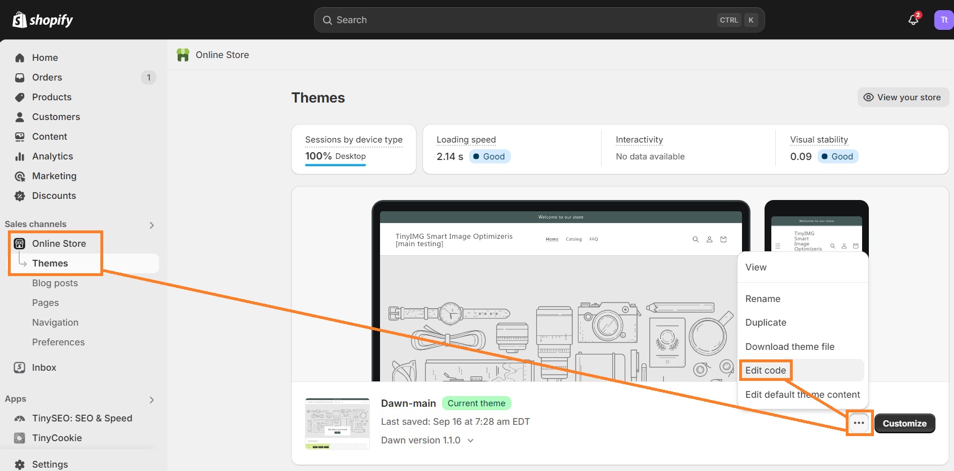The width and height of the screenshot is (954, 471).
Task: Click the View your store button
Action: (903, 97)
